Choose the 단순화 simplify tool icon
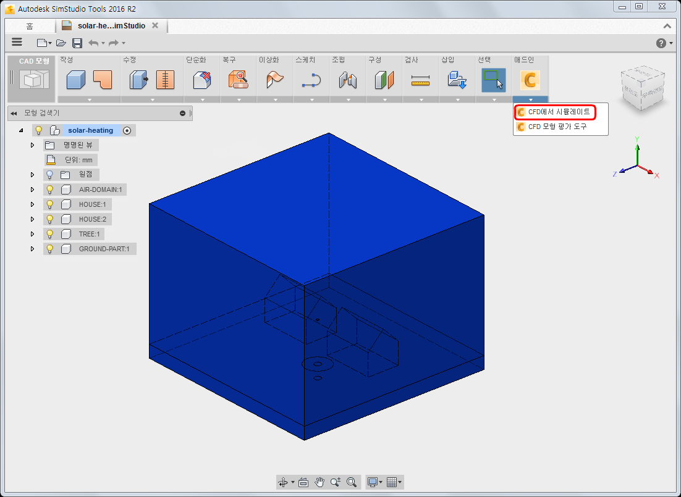 [202, 80]
